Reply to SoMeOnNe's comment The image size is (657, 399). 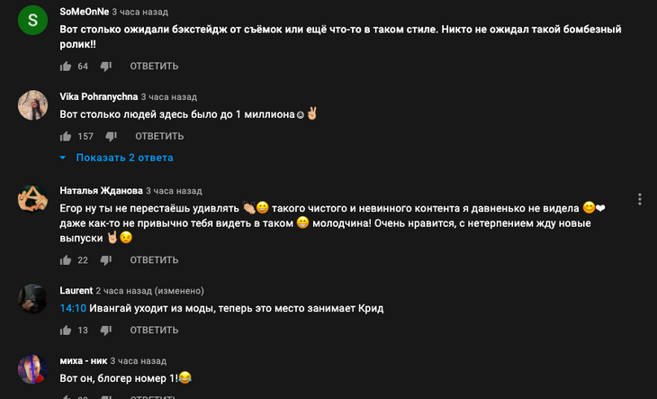click(154, 66)
